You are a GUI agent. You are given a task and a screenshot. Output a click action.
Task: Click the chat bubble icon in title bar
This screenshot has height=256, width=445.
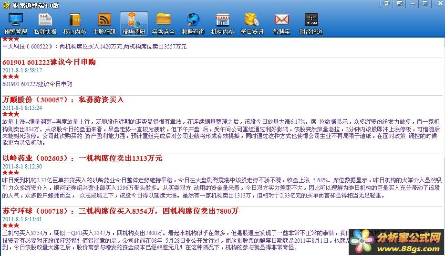386,3
